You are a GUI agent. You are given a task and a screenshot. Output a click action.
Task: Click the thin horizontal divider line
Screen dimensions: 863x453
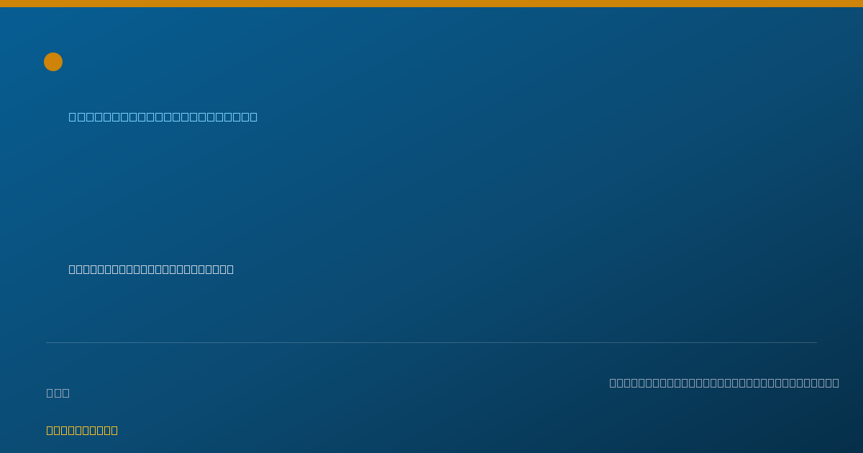pyautogui.click(x=431, y=342)
